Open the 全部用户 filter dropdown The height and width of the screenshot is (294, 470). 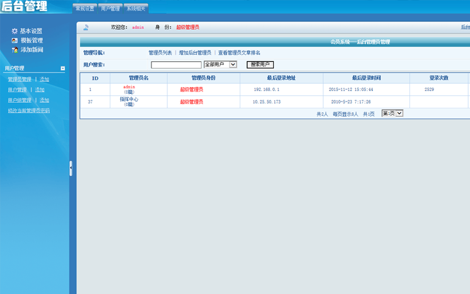[x=220, y=64]
